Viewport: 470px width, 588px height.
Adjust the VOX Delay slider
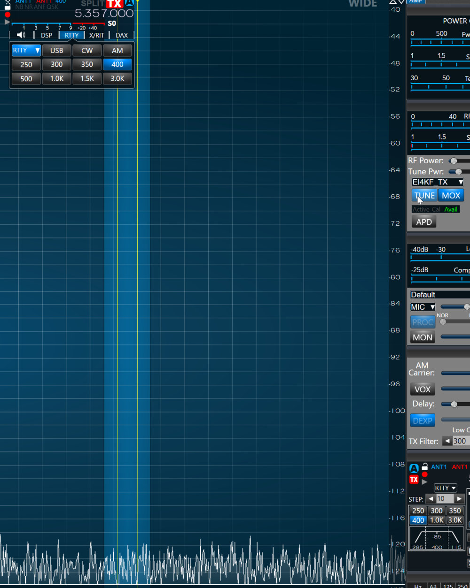pos(455,404)
